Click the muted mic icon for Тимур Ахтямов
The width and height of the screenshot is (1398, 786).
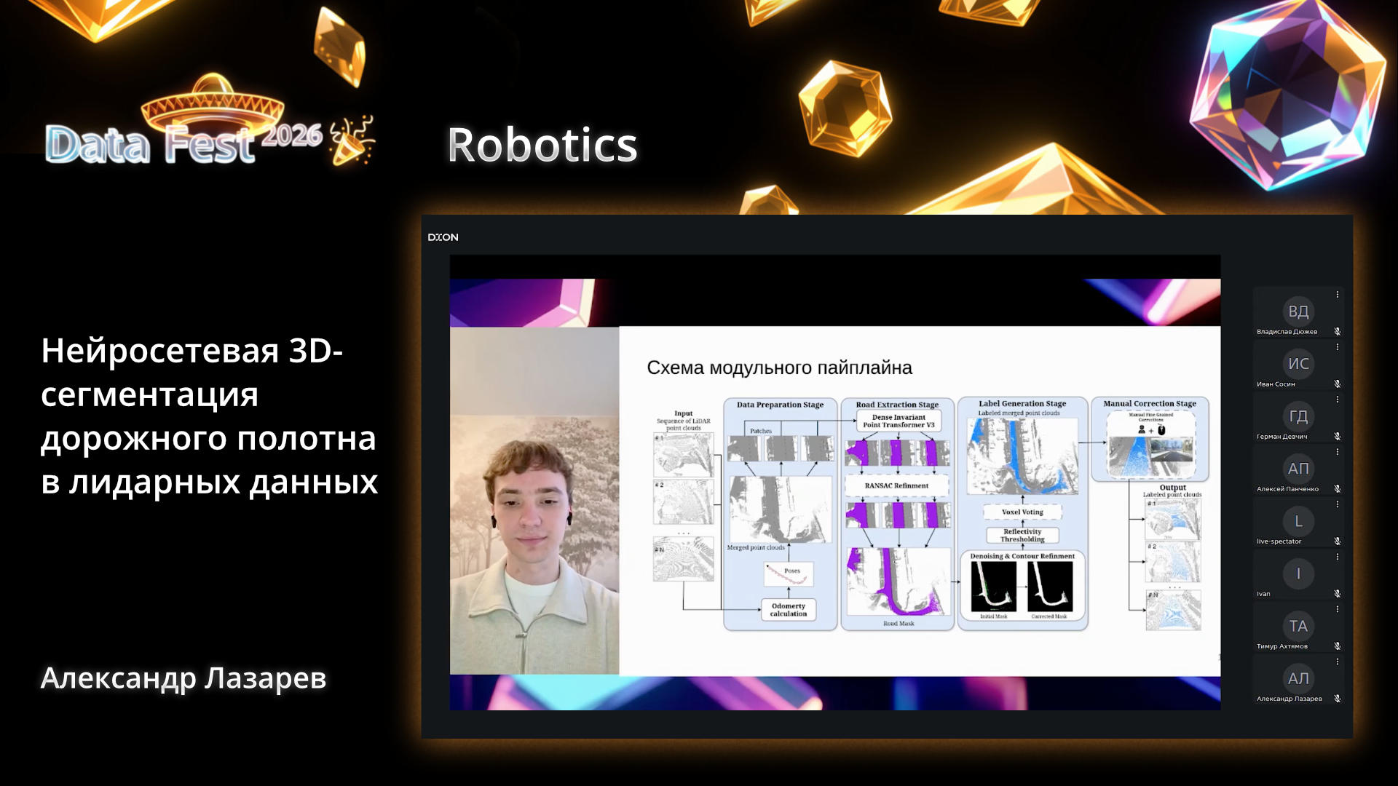coord(1337,646)
